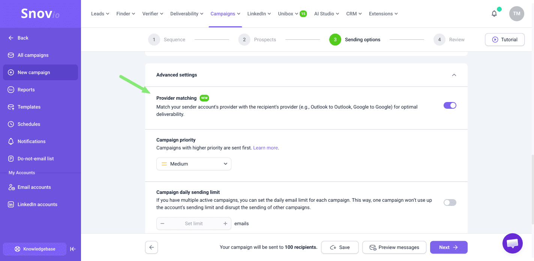This screenshot has height=261, width=534.
Task: Click the Set limit input field
Action: 194,223
